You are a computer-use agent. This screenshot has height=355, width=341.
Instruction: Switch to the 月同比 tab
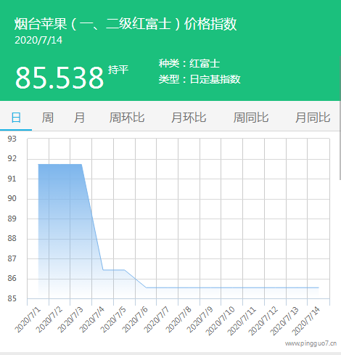(313, 118)
